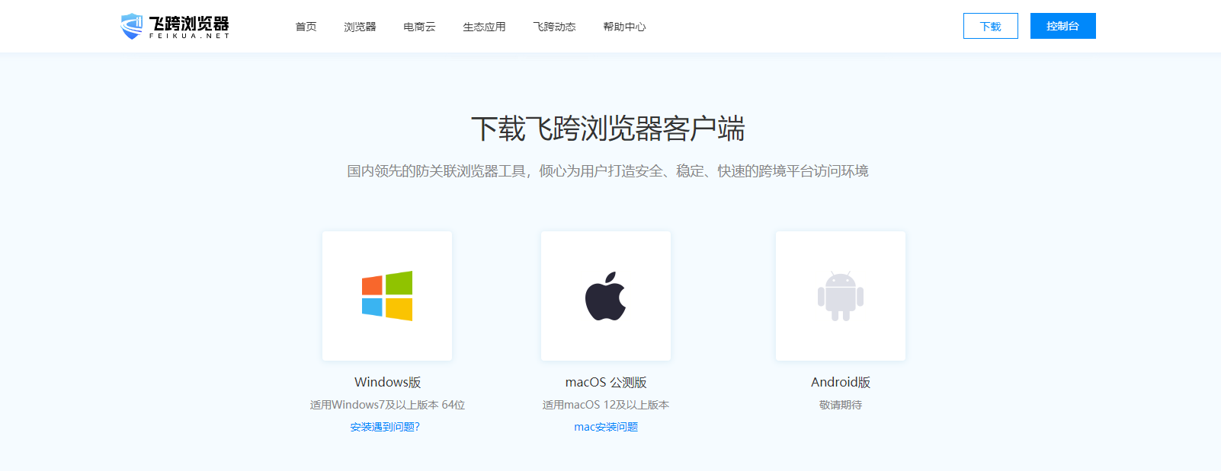Click the Android版 title text

click(x=840, y=382)
